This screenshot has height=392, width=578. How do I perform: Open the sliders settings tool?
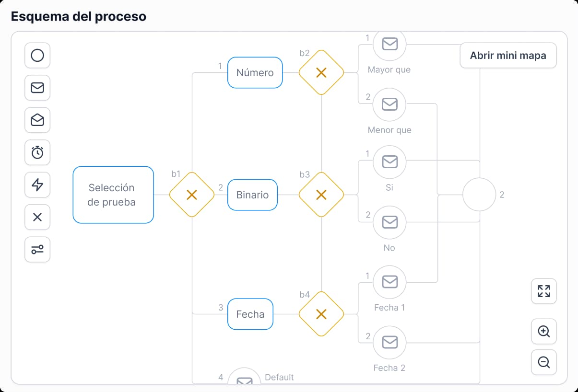click(x=37, y=249)
